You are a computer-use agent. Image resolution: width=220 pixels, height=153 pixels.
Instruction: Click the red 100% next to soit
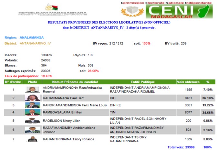146,43
